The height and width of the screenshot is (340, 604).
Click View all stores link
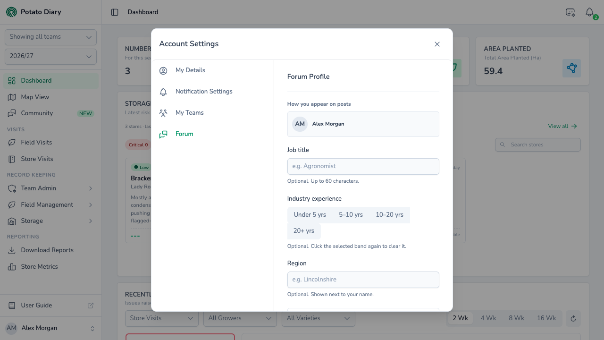[562, 127]
